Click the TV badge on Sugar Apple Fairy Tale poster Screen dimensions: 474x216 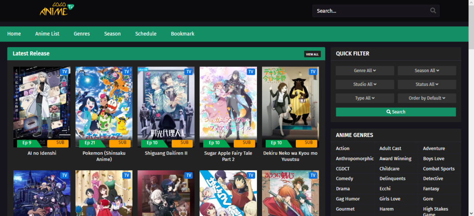click(x=251, y=72)
